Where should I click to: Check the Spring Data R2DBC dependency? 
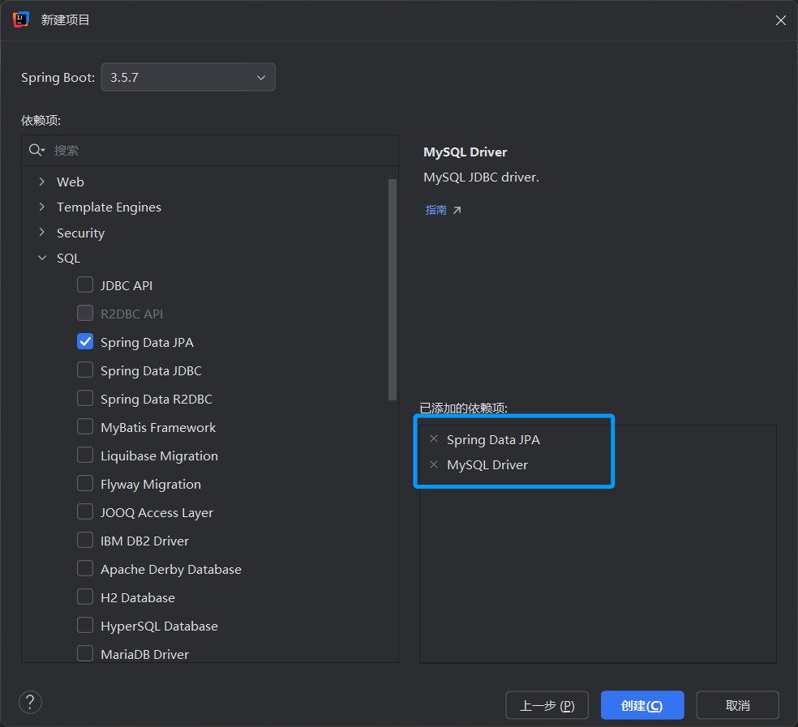pos(85,398)
